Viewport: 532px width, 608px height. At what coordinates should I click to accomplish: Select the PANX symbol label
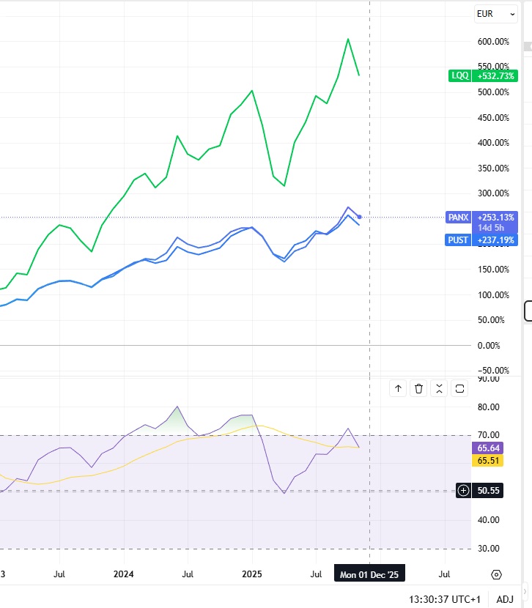click(x=459, y=218)
